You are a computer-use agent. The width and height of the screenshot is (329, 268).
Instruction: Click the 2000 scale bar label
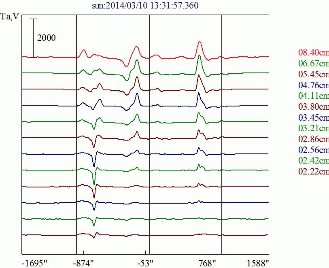(47, 38)
